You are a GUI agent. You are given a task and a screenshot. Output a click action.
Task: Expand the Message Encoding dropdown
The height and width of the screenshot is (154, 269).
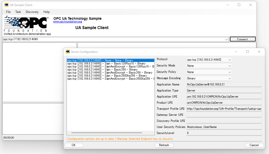tap(229, 78)
